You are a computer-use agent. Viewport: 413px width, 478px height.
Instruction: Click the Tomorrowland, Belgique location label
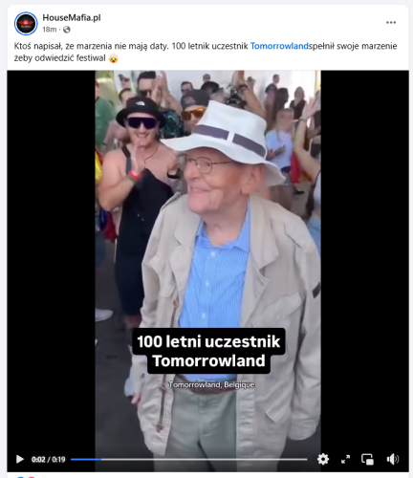coord(210,384)
